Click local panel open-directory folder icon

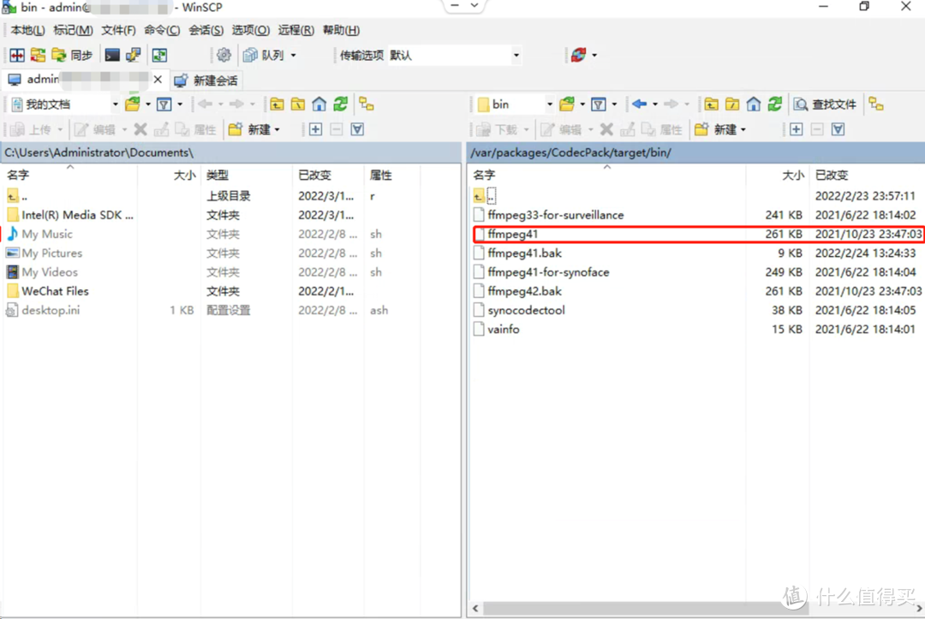tap(133, 104)
